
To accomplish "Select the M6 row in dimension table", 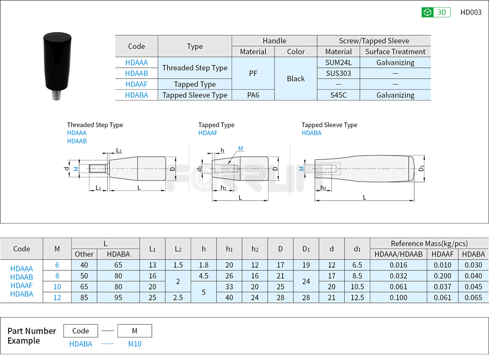I will pyautogui.click(x=57, y=265).
